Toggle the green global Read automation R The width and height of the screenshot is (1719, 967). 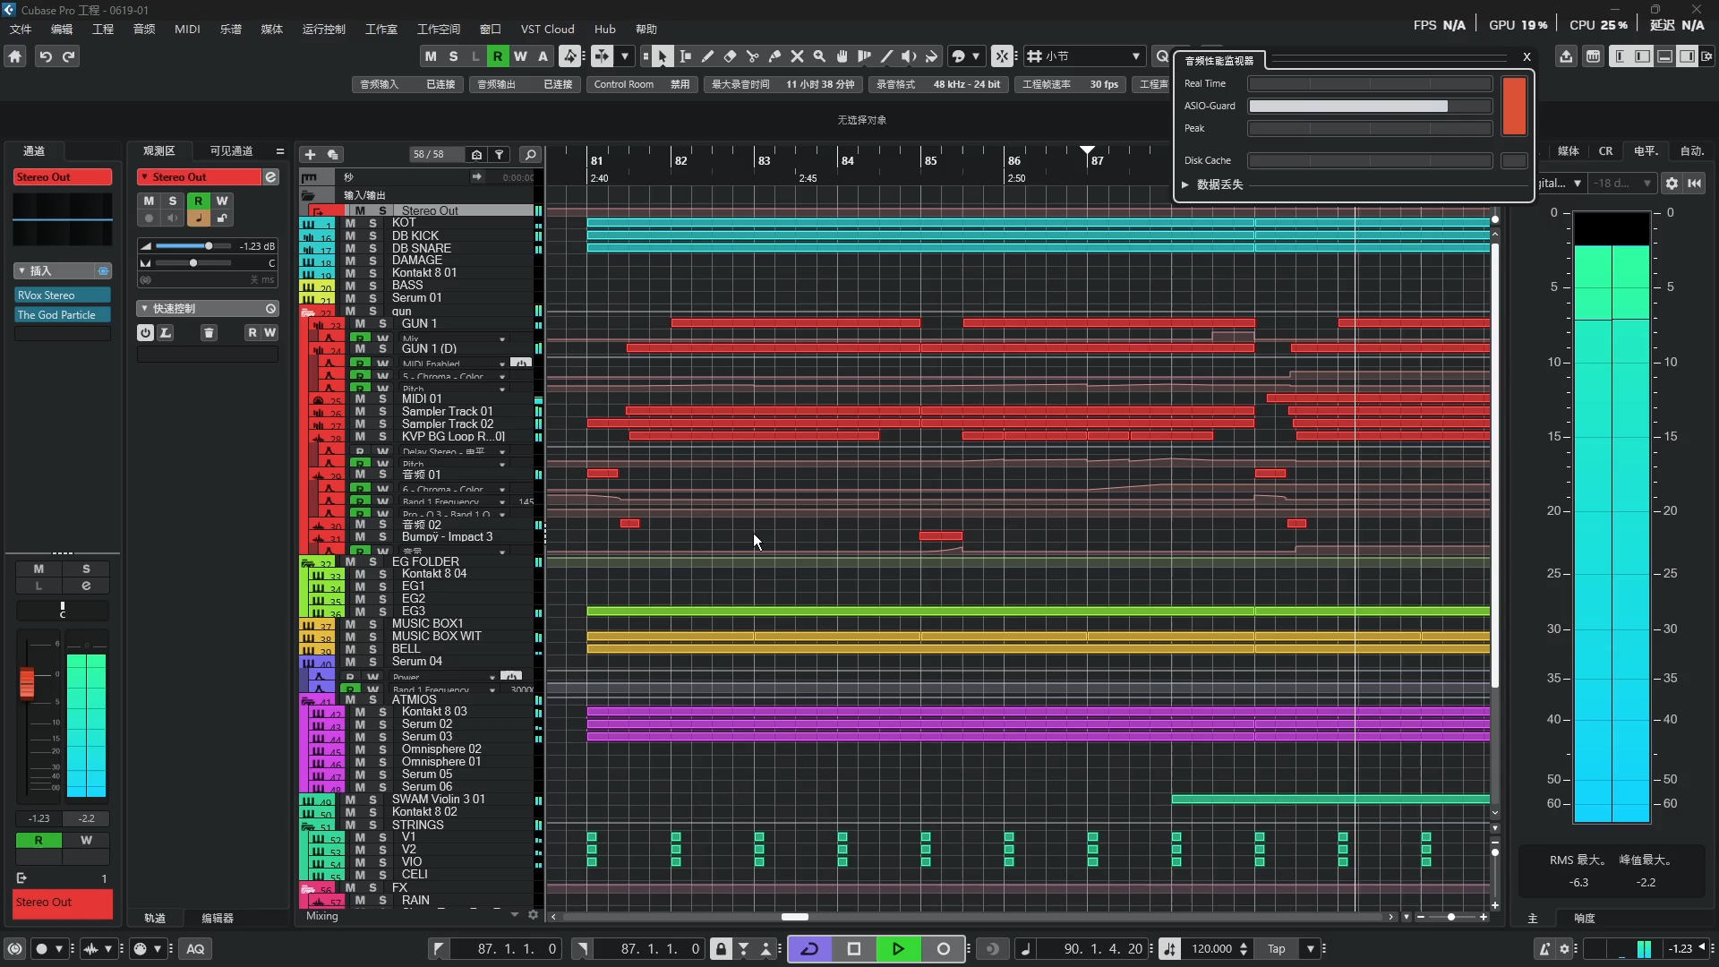[498, 56]
